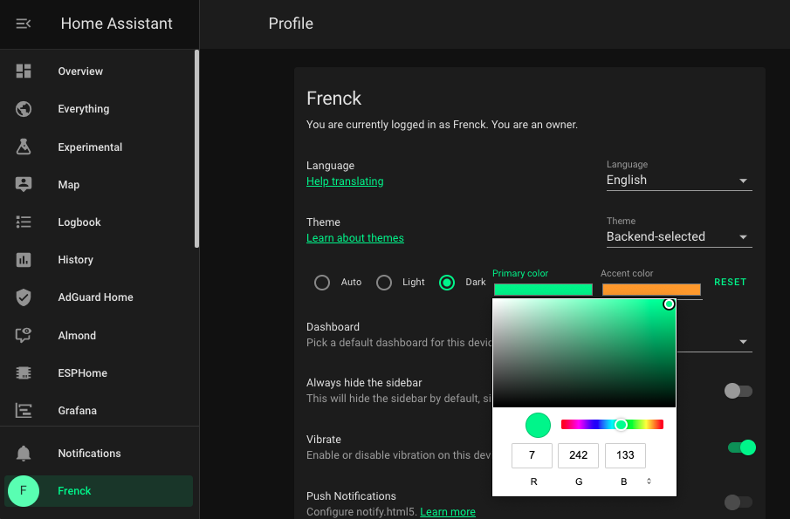Click the Learn about themes link
Viewport: 790px width, 519px height.
tap(354, 237)
